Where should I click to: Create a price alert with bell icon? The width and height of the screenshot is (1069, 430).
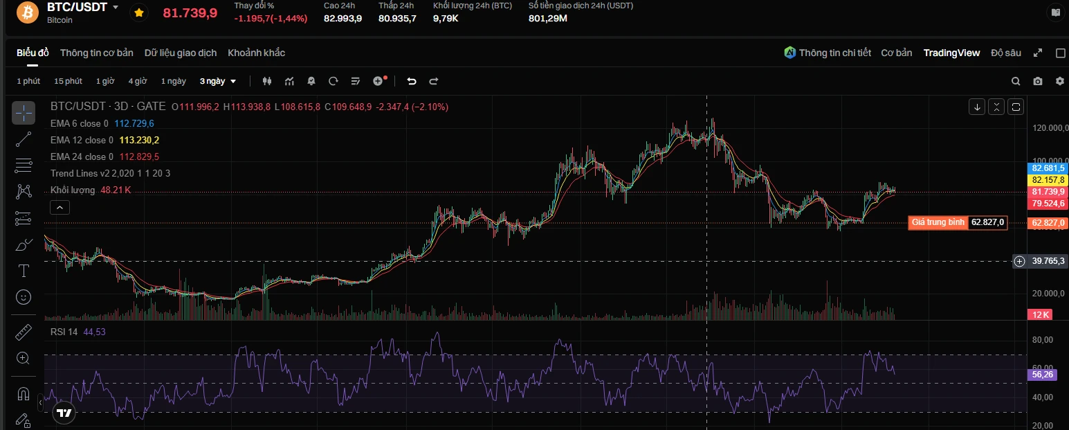tap(311, 81)
